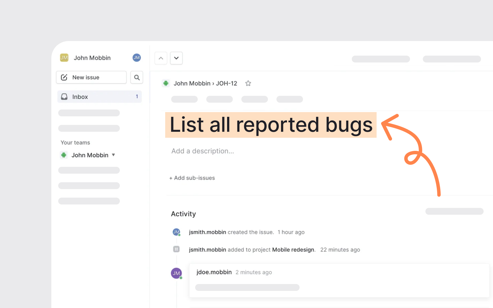Screen dimensions: 493x308
Task: Star the JOH-12 issue as favorite
Action: 248,83
